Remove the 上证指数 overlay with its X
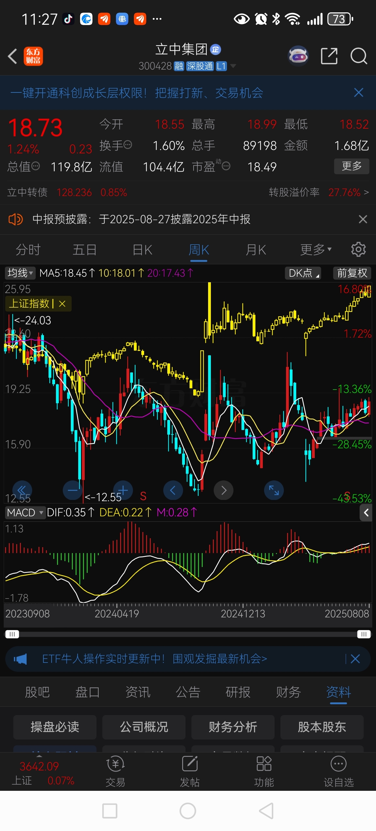Screen dimensions: 376x831 click(x=62, y=304)
